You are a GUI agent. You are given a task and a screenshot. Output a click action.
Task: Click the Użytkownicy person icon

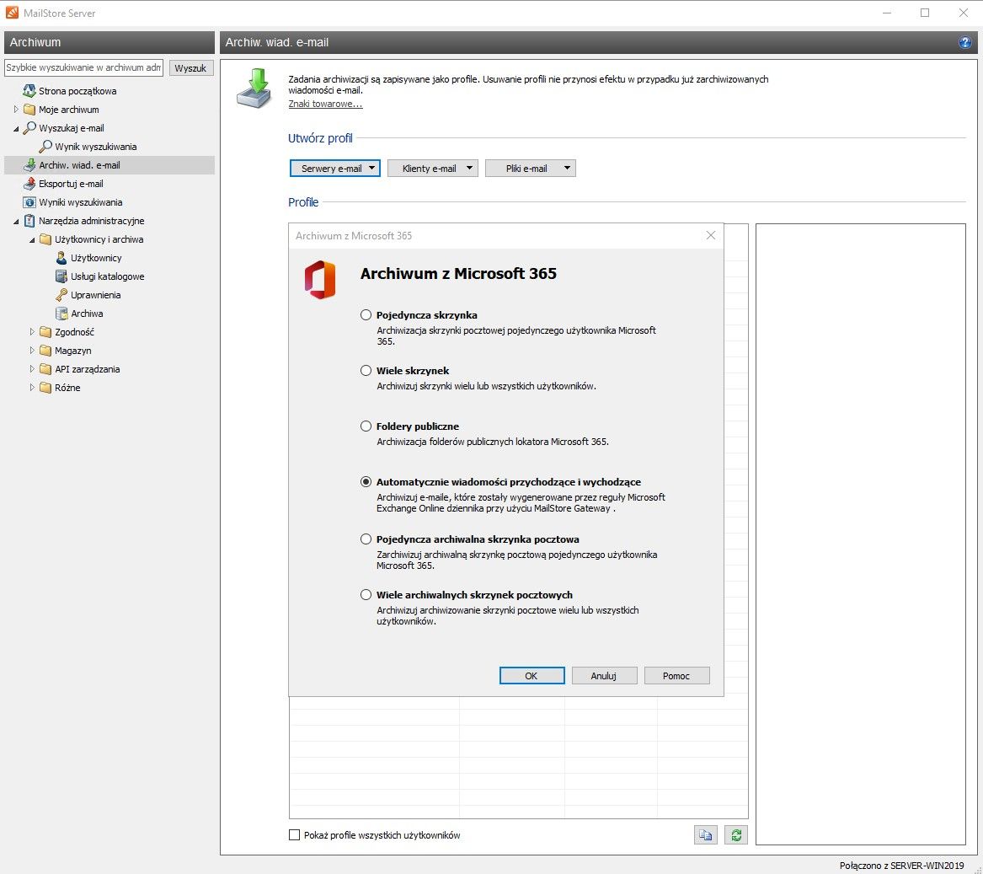coord(61,258)
